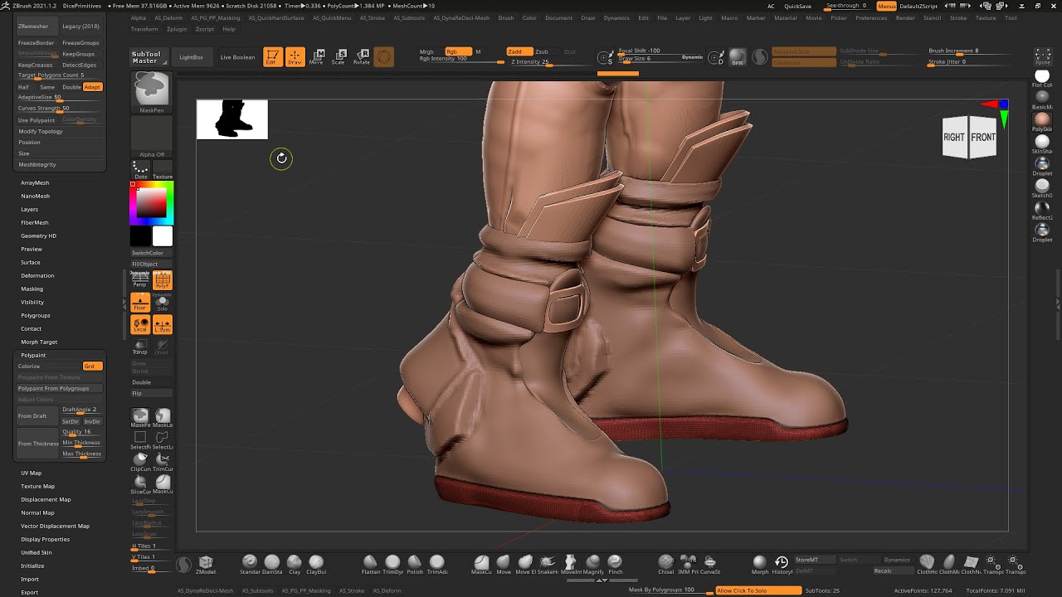The image size is (1062, 597).
Task: Choose the TrimDynamic brush
Action: pos(392,565)
